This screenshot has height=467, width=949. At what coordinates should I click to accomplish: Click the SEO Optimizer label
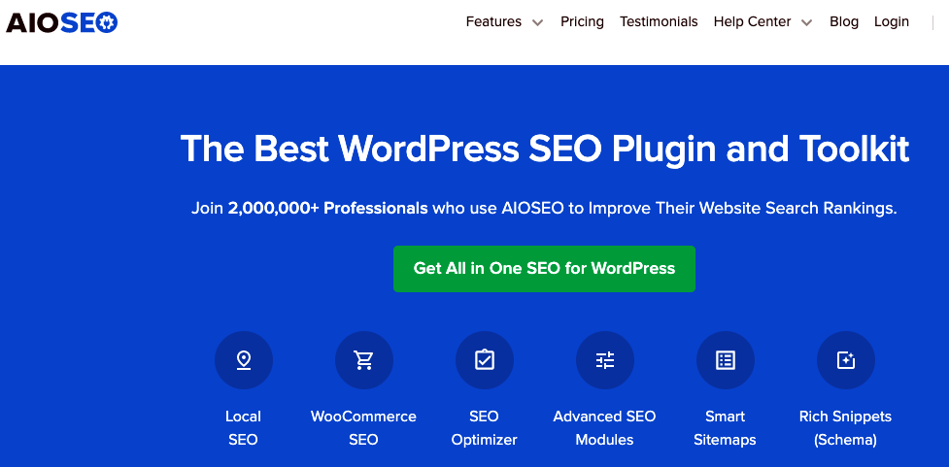pos(484,428)
